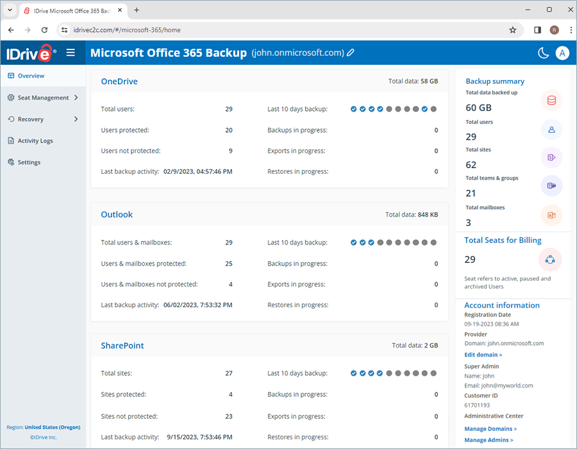Click the database icon beside Total data backed up
Viewport: 577px width, 449px height.
[x=551, y=100]
